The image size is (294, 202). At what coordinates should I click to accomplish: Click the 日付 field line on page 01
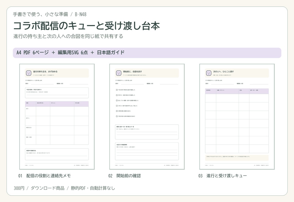coord(42,84)
